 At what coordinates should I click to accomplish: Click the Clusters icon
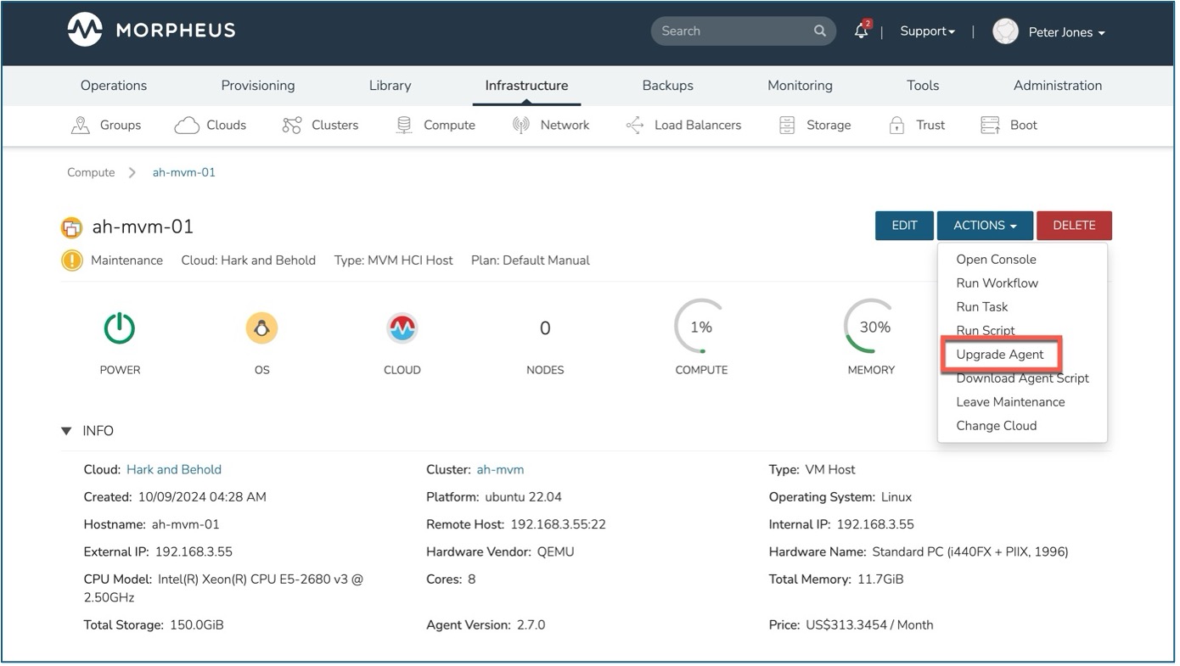291,124
